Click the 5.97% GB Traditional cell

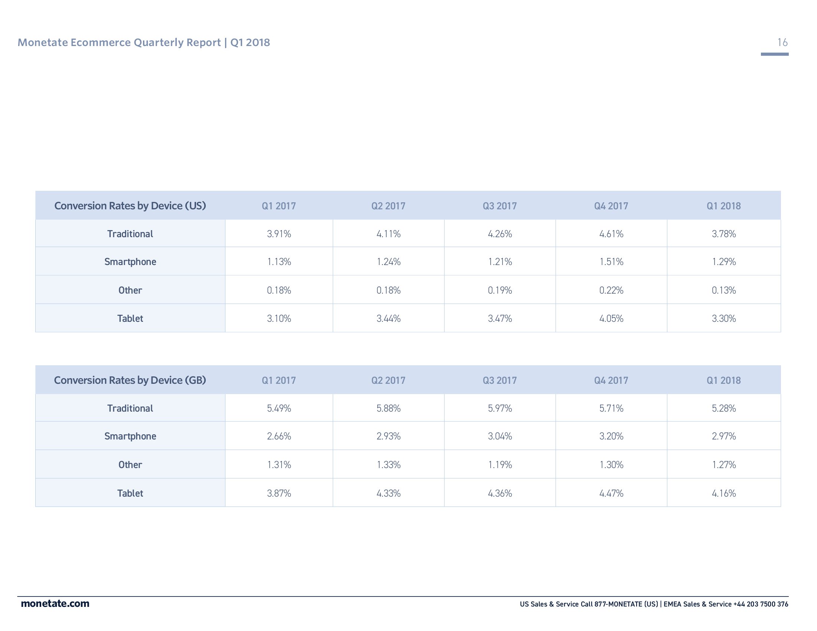point(500,408)
